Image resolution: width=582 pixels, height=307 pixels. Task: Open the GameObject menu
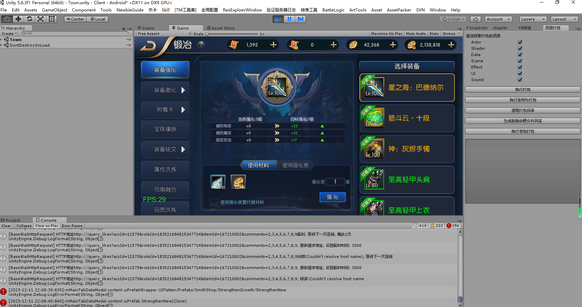point(55,10)
